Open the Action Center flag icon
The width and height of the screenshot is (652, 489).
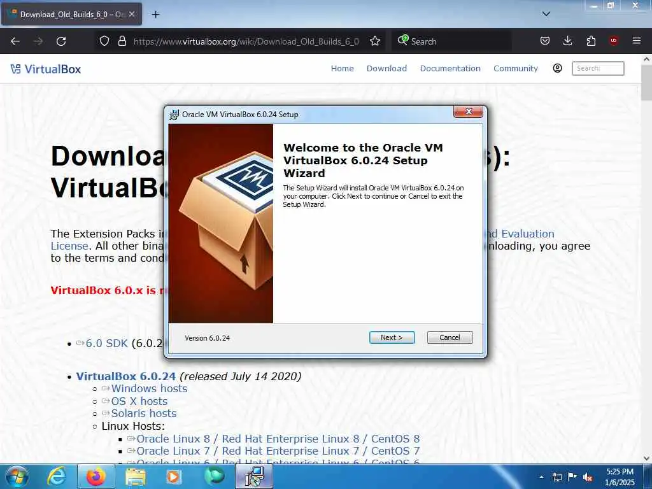572,477
